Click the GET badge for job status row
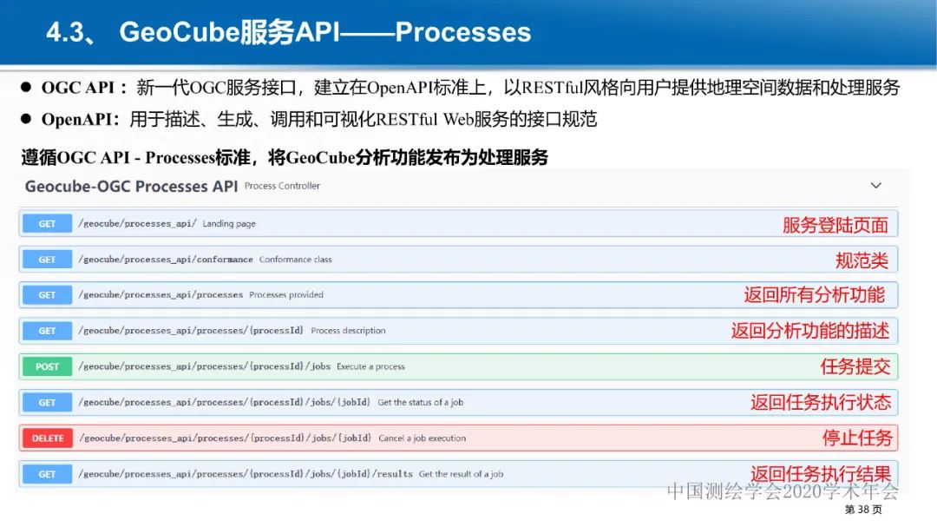The image size is (937, 527). coord(47,403)
